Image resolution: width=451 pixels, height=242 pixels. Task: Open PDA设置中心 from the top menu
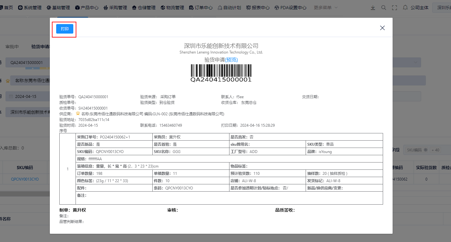pyautogui.click(x=290, y=8)
